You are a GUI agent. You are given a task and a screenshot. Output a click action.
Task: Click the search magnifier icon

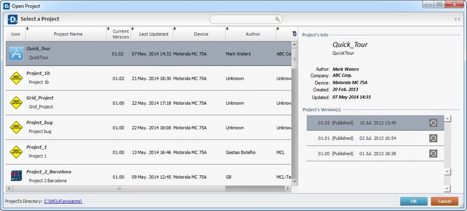coord(277,19)
